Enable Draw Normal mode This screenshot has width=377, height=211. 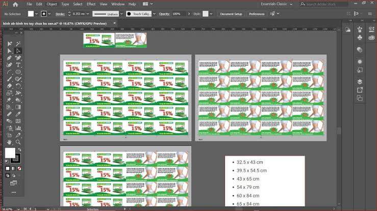click(8, 175)
